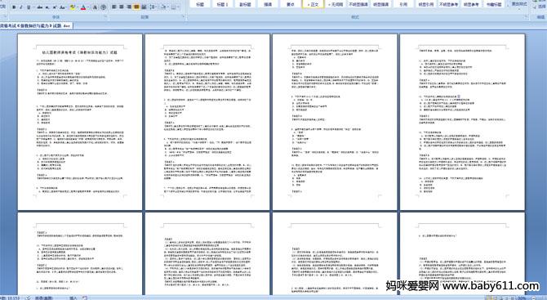
Task: Expand the font group dialog launcher
Action: [105, 17]
